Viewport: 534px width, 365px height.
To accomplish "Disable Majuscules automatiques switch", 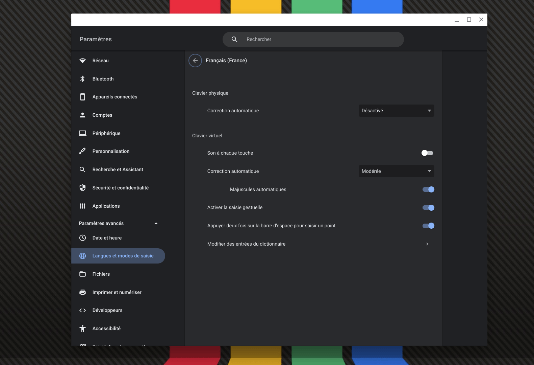I will pyautogui.click(x=428, y=189).
